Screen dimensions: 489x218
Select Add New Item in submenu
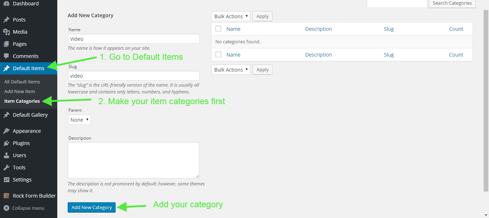[x=20, y=91]
